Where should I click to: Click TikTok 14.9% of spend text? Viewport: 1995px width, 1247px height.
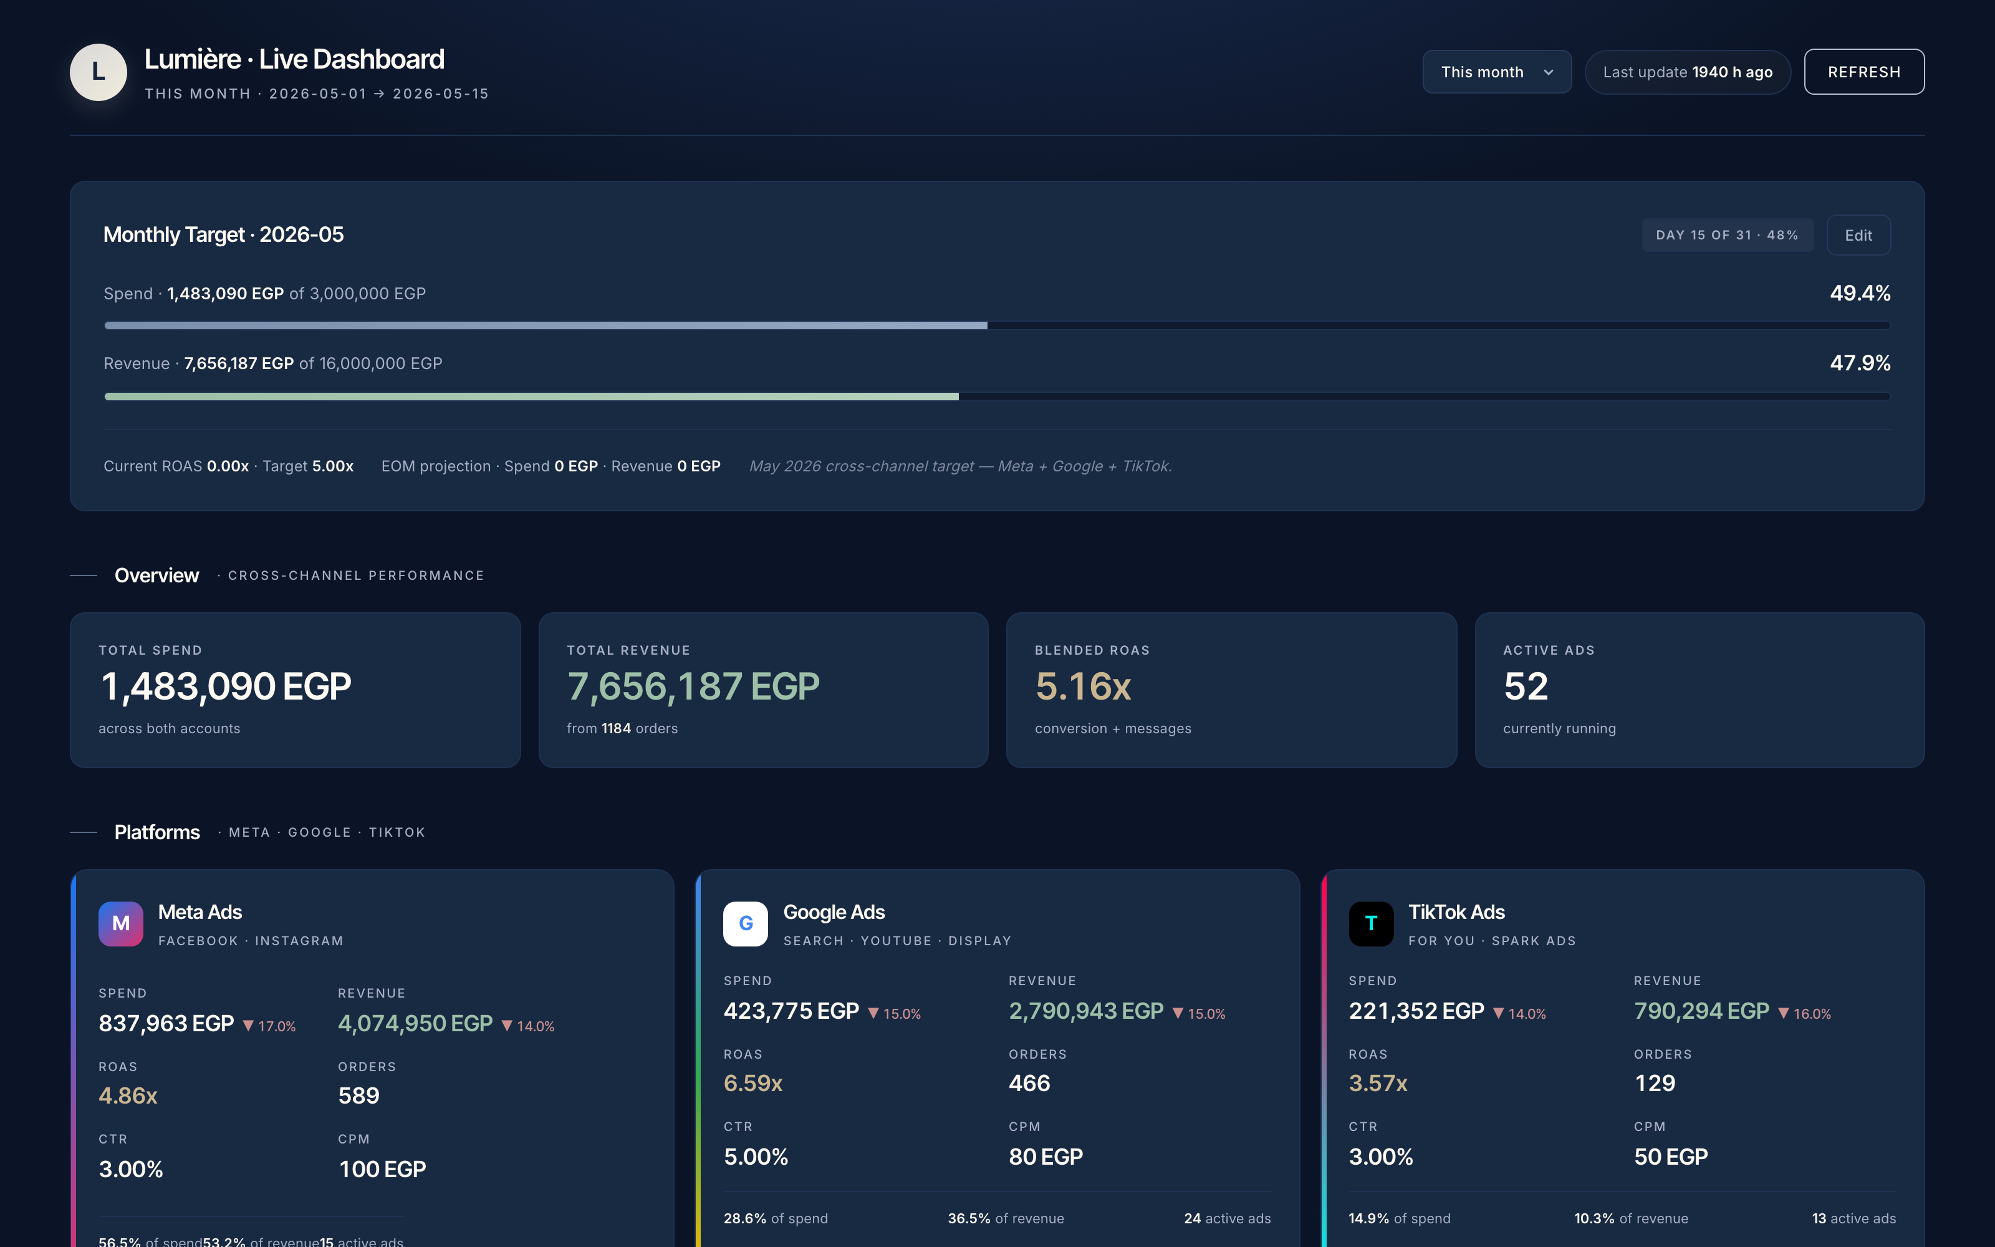pos(1400,1218)
